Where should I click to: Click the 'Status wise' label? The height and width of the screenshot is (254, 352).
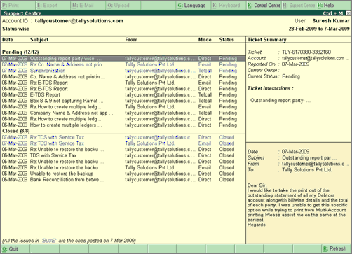tap(15, 29)
